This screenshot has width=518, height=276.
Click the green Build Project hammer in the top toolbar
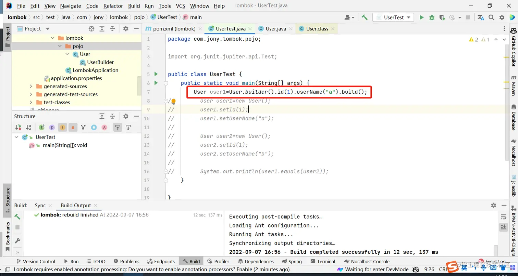pos(365,17)
